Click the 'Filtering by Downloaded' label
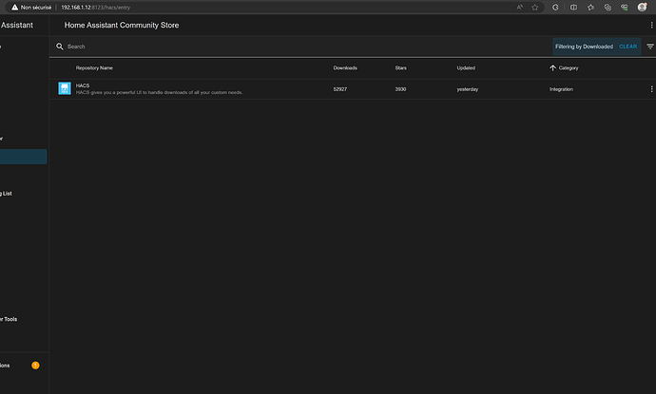 [x=584, y=47]
